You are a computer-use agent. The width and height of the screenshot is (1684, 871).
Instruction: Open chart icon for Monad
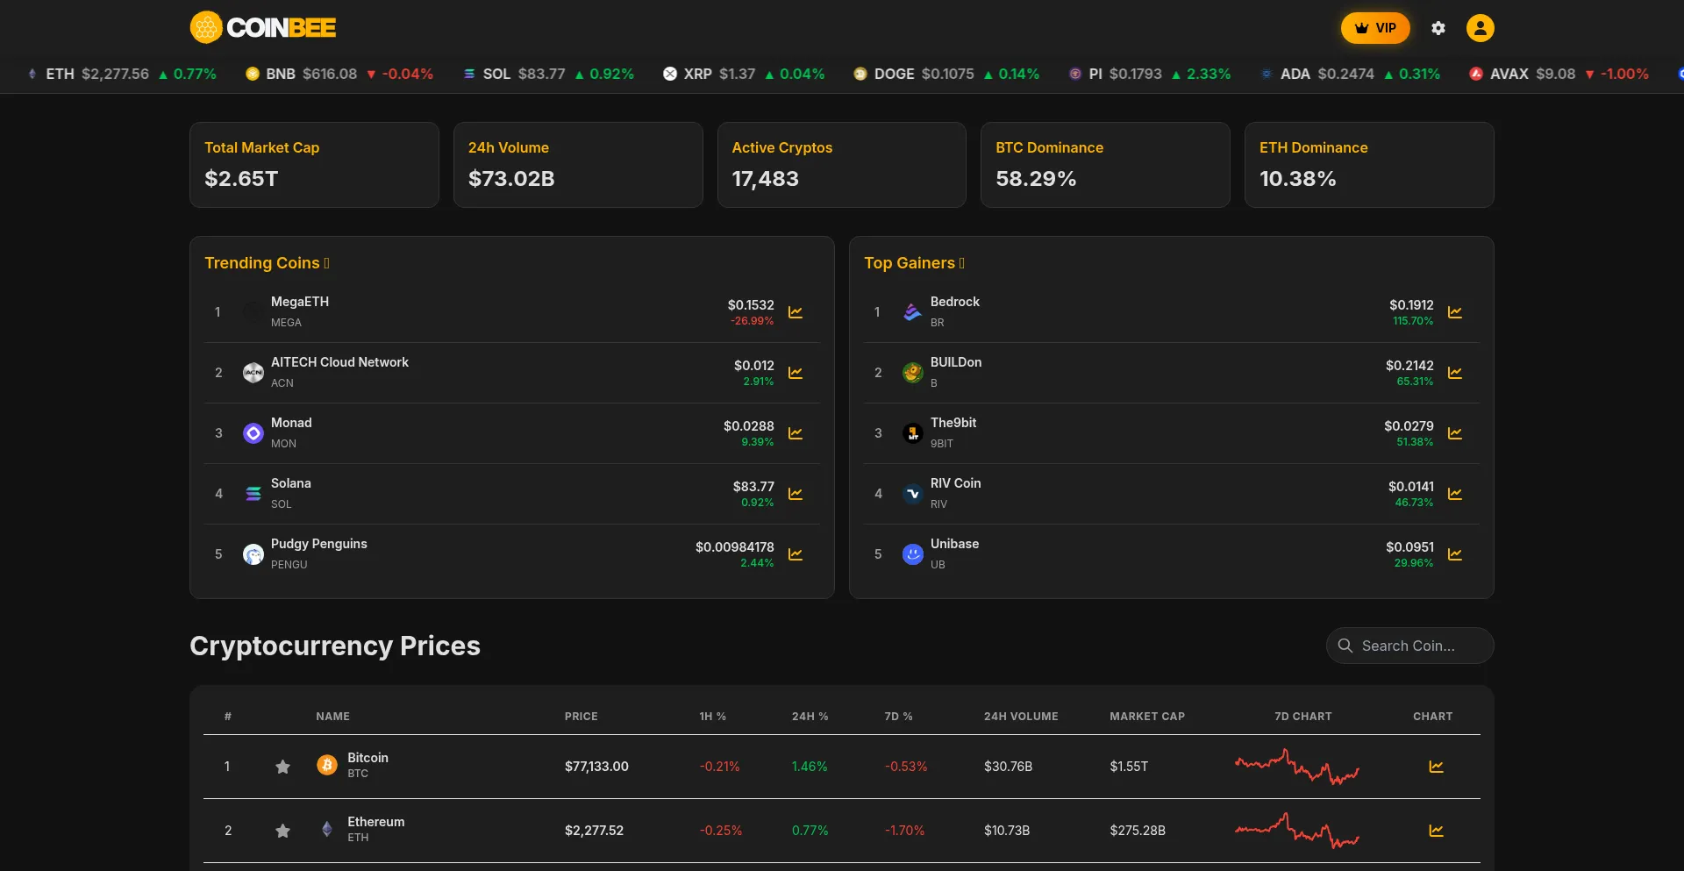pos(796,433)
